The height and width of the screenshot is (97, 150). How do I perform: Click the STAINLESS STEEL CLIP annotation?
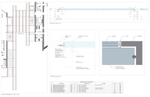[80, 56]
